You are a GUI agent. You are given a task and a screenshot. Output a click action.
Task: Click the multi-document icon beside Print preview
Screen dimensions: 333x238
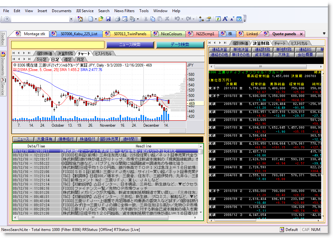[x=132, y=19]
